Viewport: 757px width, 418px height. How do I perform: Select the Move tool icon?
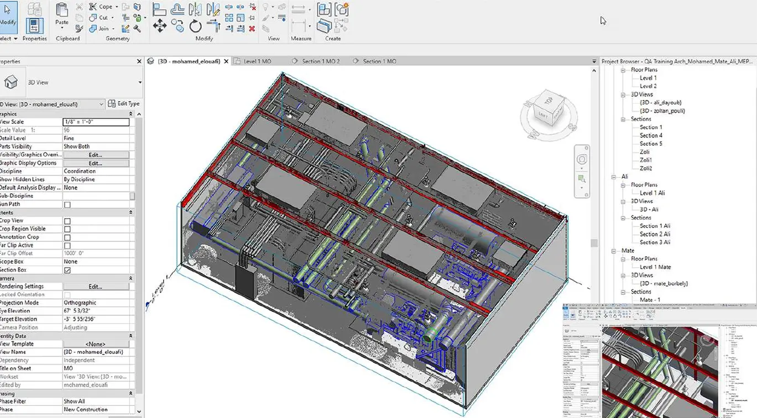coord(160,25)
